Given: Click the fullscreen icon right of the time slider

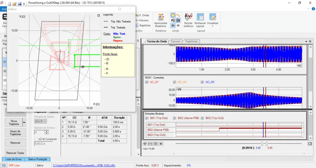Looking at the screenshot, I should click(x=310, y=144).
